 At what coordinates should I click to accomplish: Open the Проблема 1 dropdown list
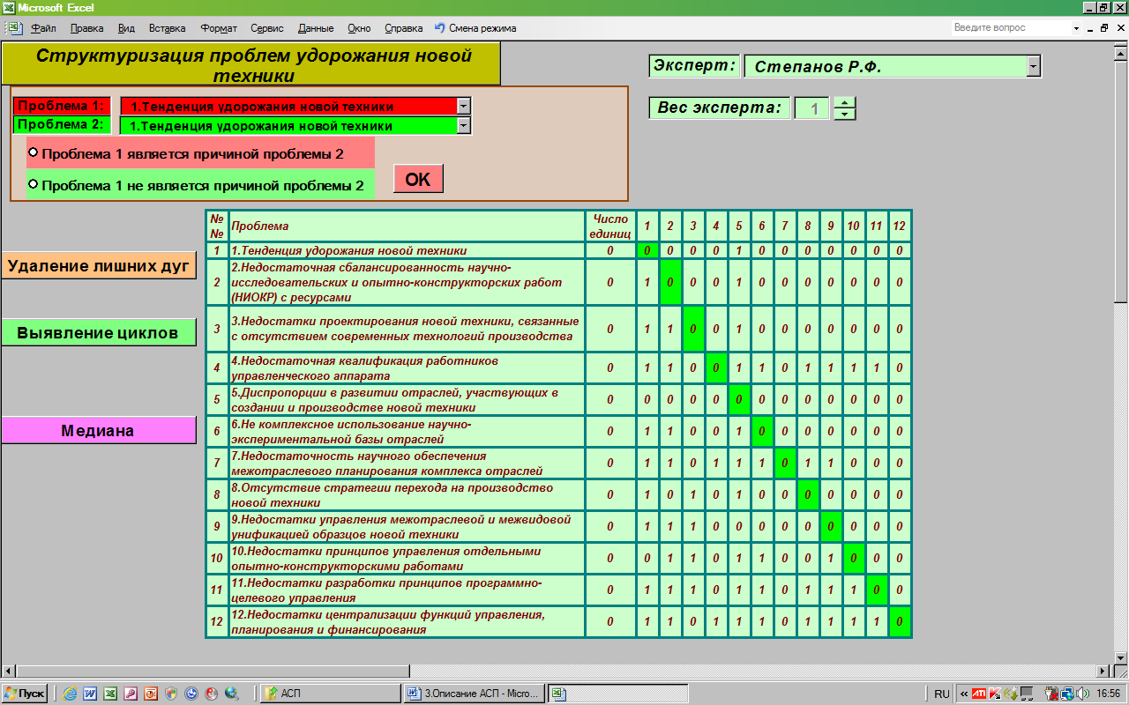(x=464, y=106)
